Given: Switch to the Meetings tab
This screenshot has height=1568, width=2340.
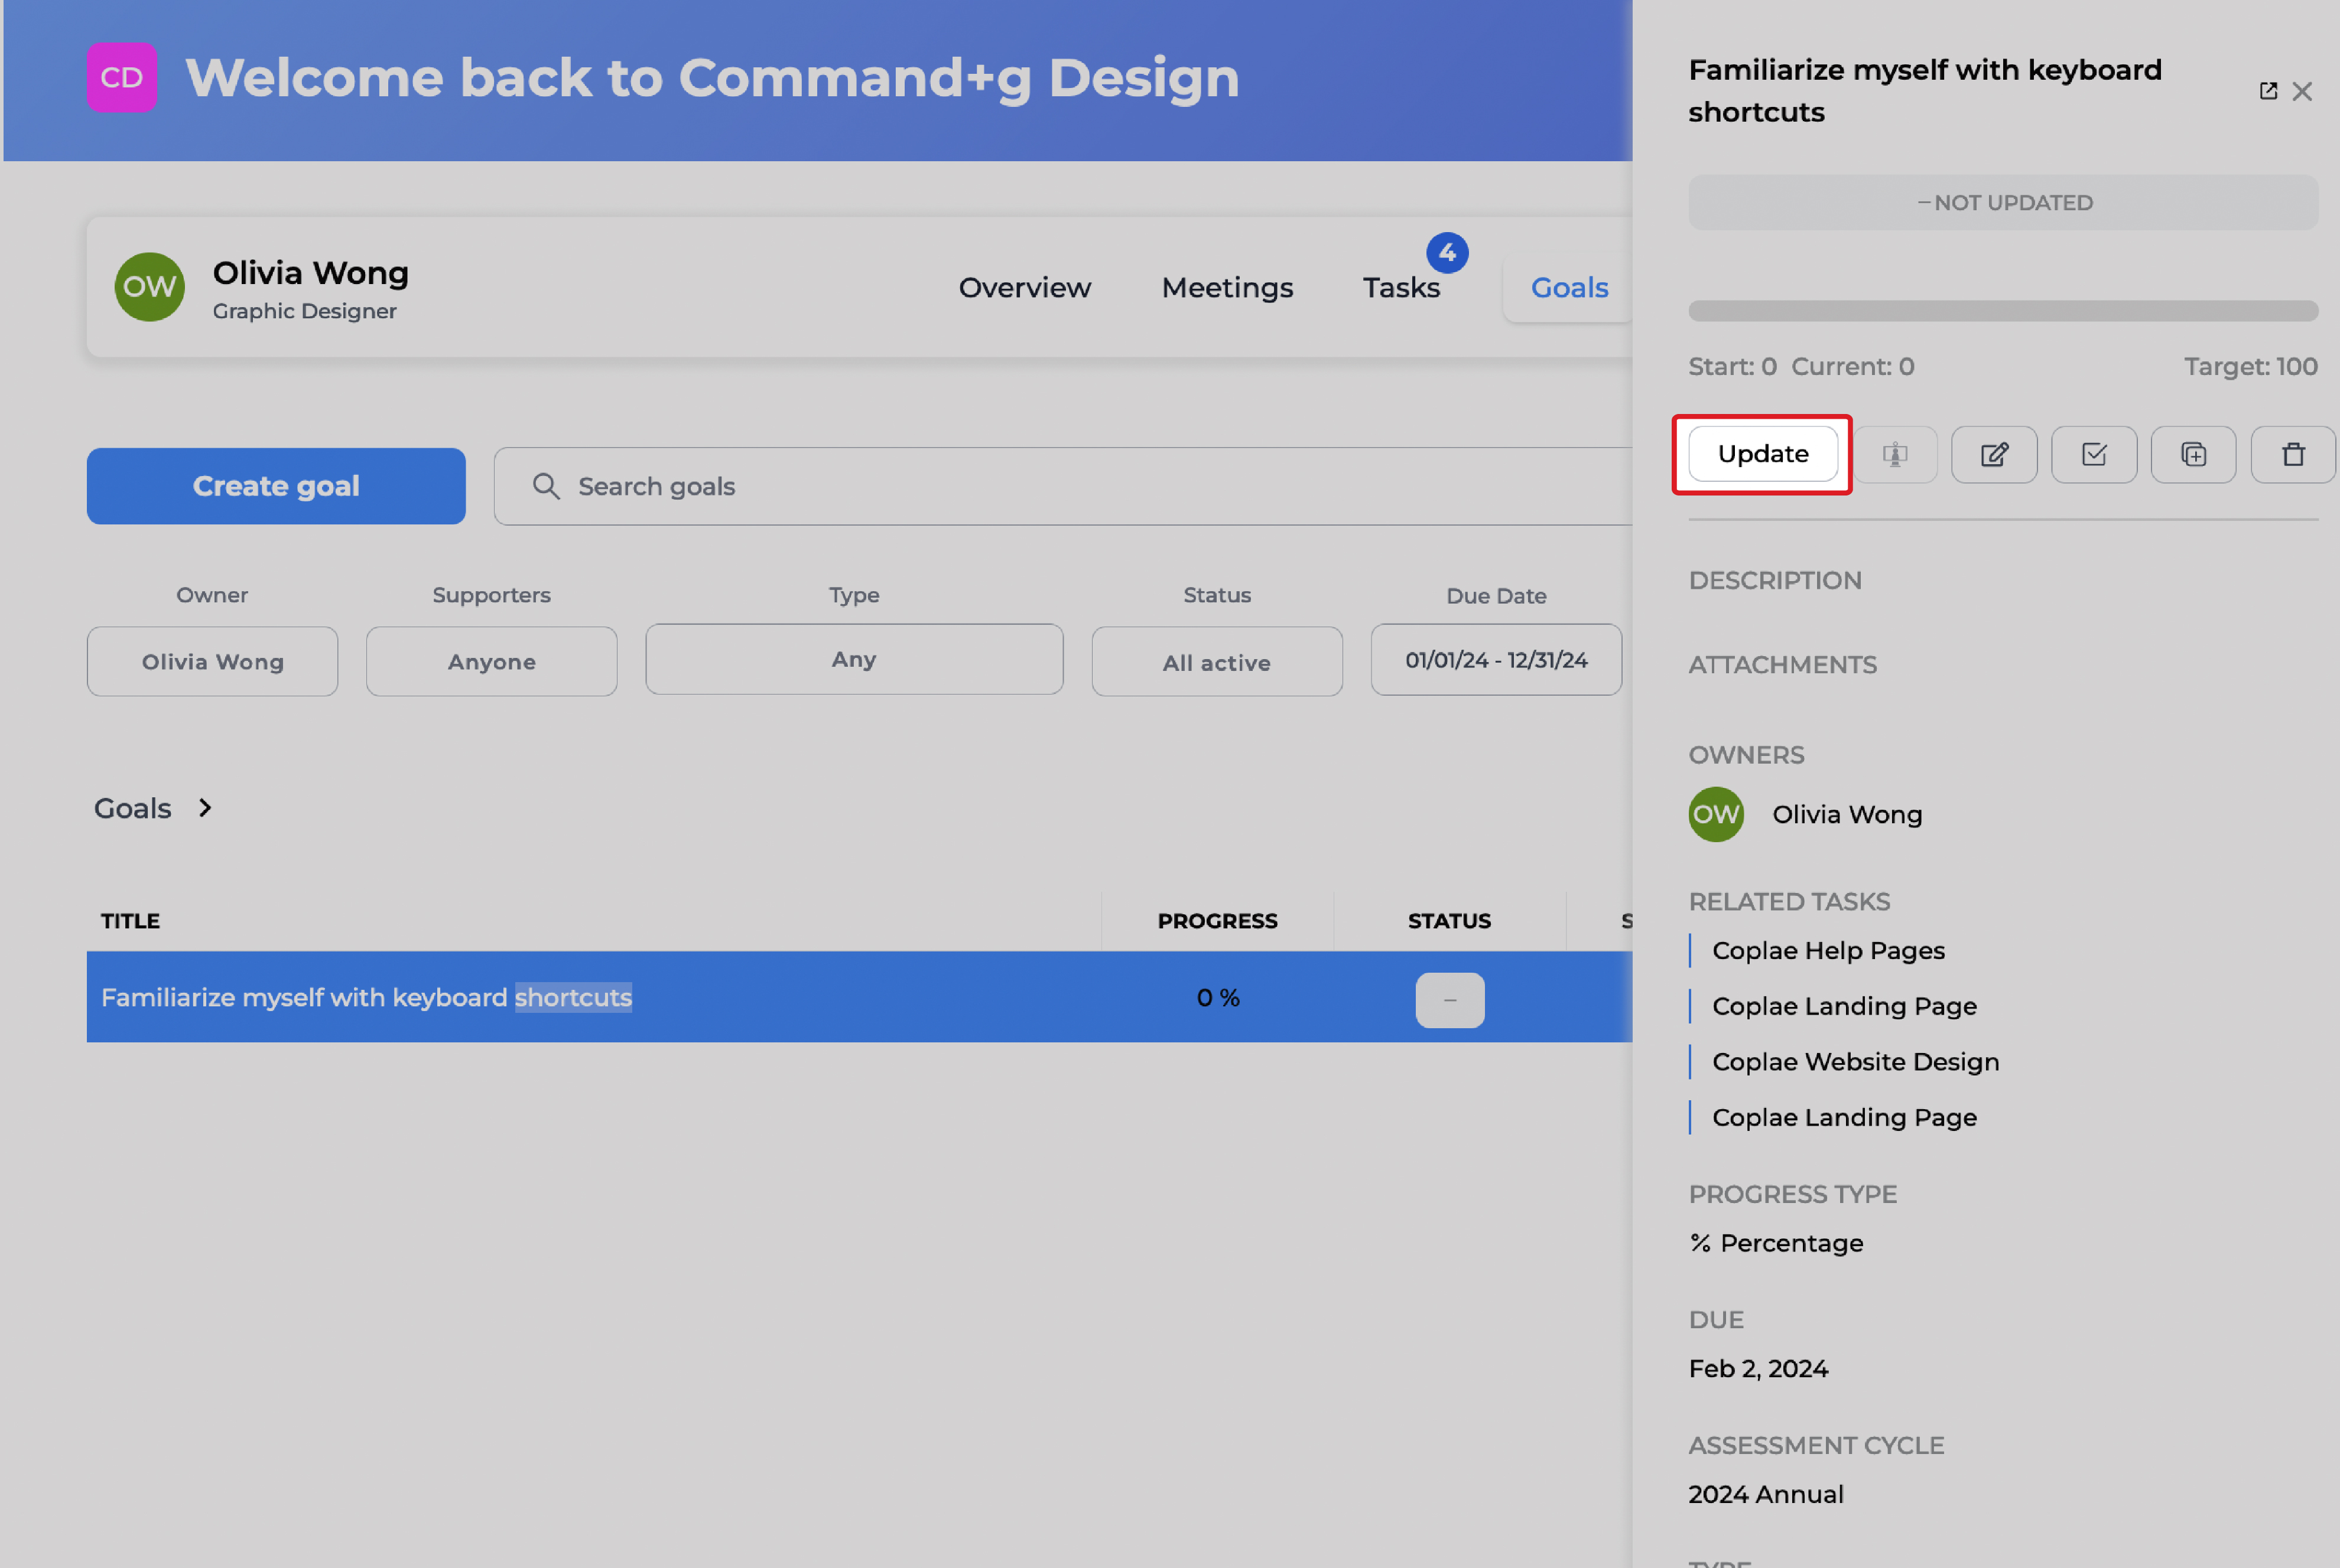Looking at the screenshot, I should tap(1227, 288).
